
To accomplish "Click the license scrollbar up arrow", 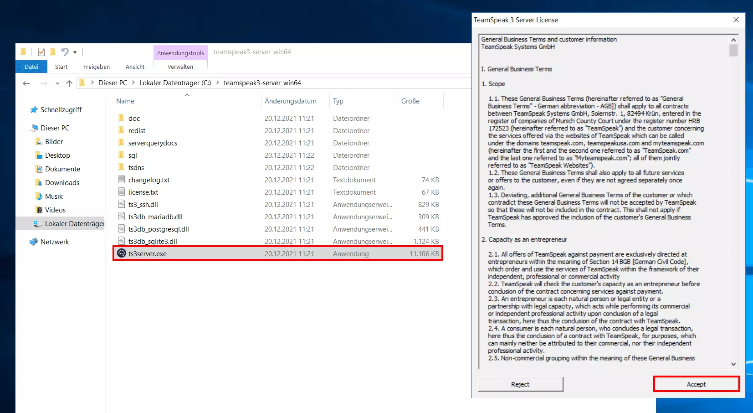I will coord(733,40).
